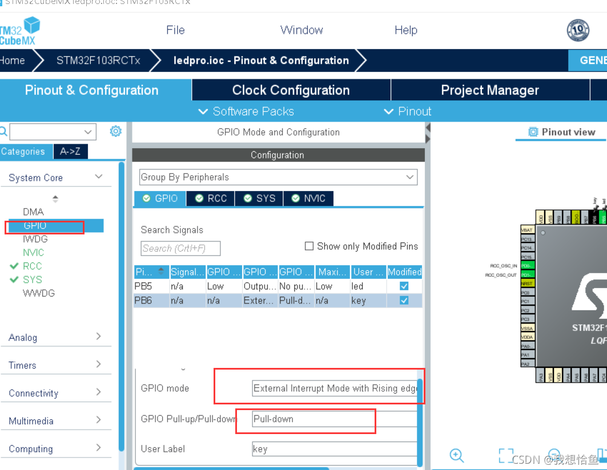This screenshot has height=470, width=607.
Task: Select GPIO in System Core list
Action: (x=56, y=225)
